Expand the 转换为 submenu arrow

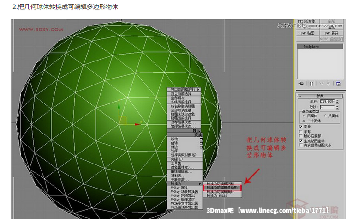[x=200, y=183]
